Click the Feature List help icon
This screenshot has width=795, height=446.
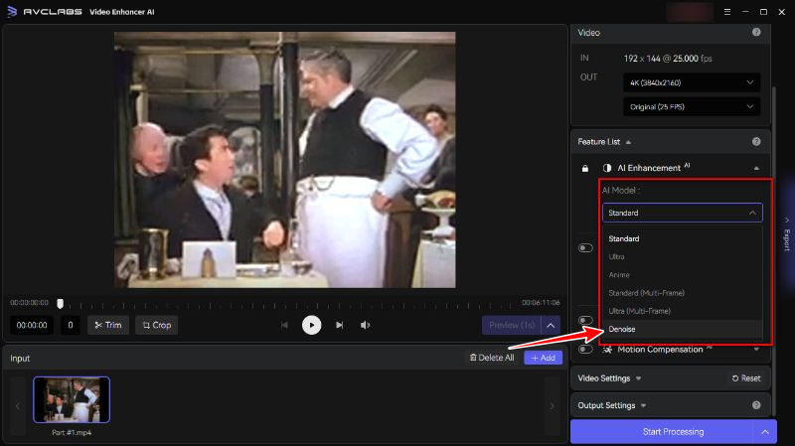click(756, 141)
